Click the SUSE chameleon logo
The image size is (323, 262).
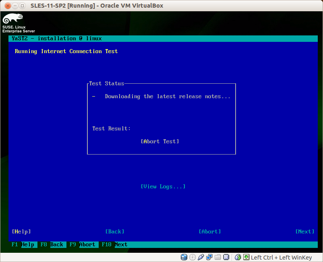13,19
